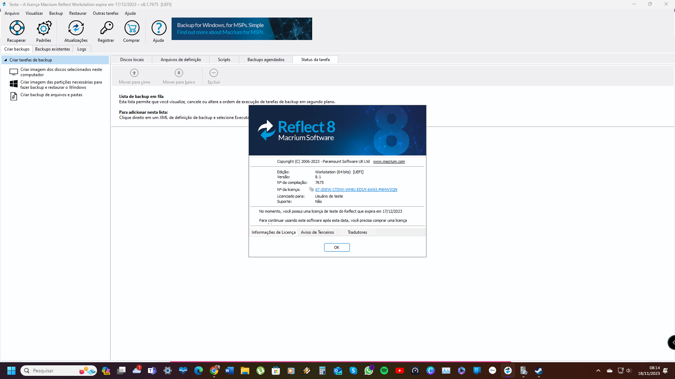Open Aviso de Terceiros tab

(317, 232)
